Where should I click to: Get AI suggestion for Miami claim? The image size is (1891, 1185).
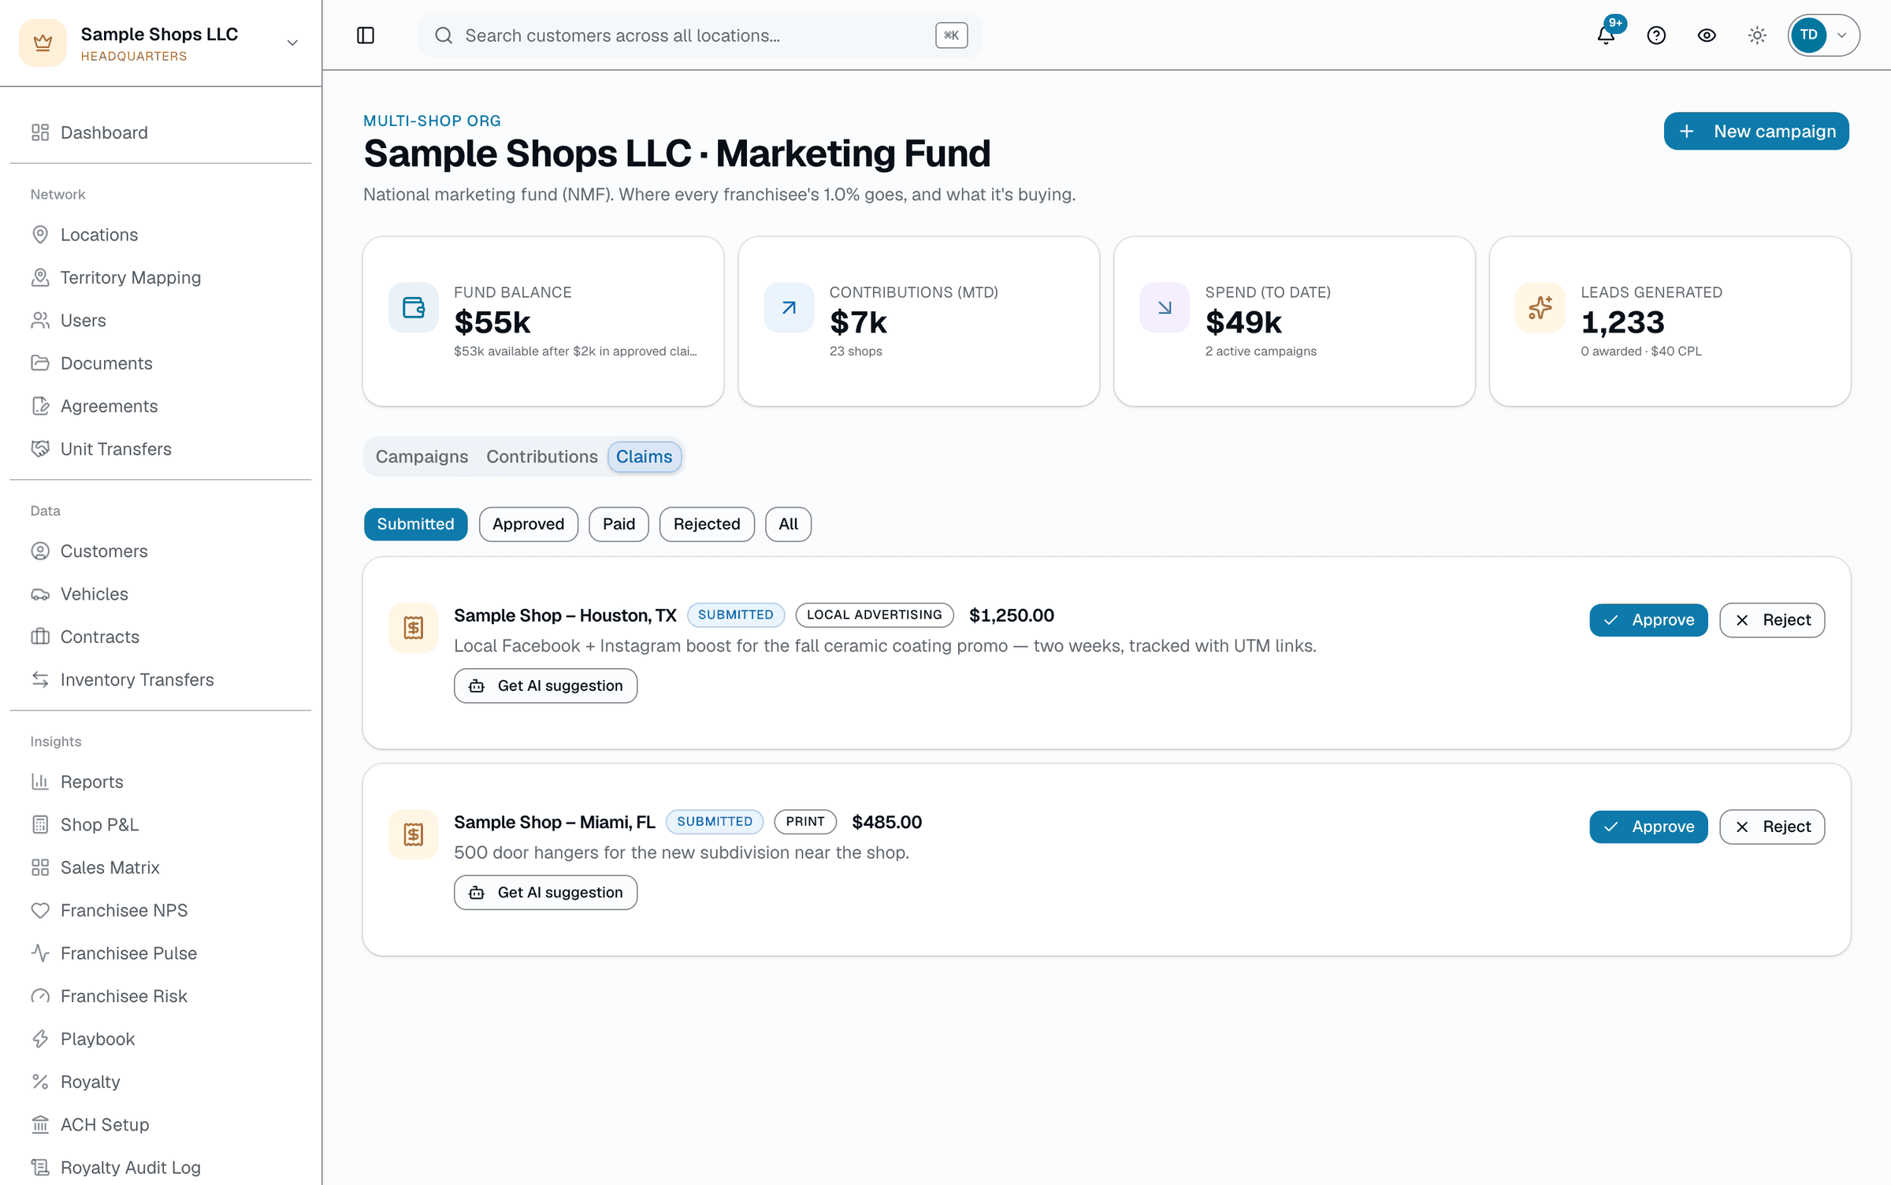click(545, 892)
